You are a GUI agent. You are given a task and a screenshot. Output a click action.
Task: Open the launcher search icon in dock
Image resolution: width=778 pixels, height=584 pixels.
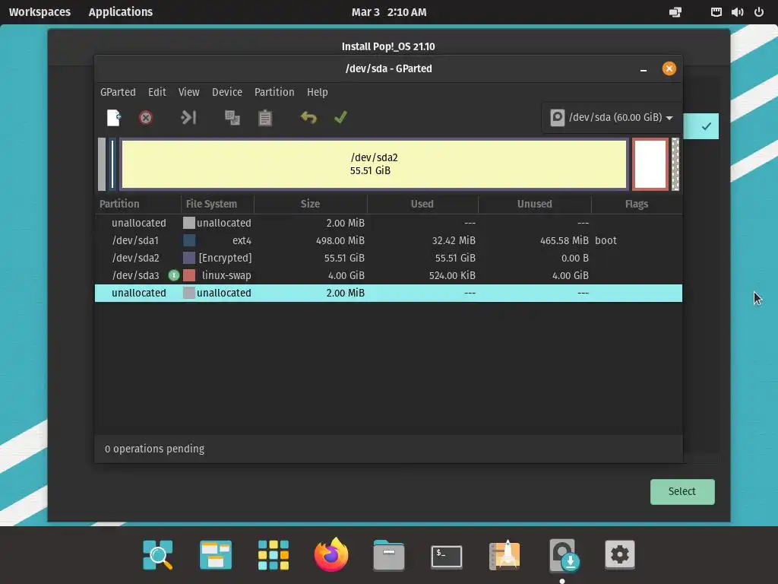(x=158, y=554)
